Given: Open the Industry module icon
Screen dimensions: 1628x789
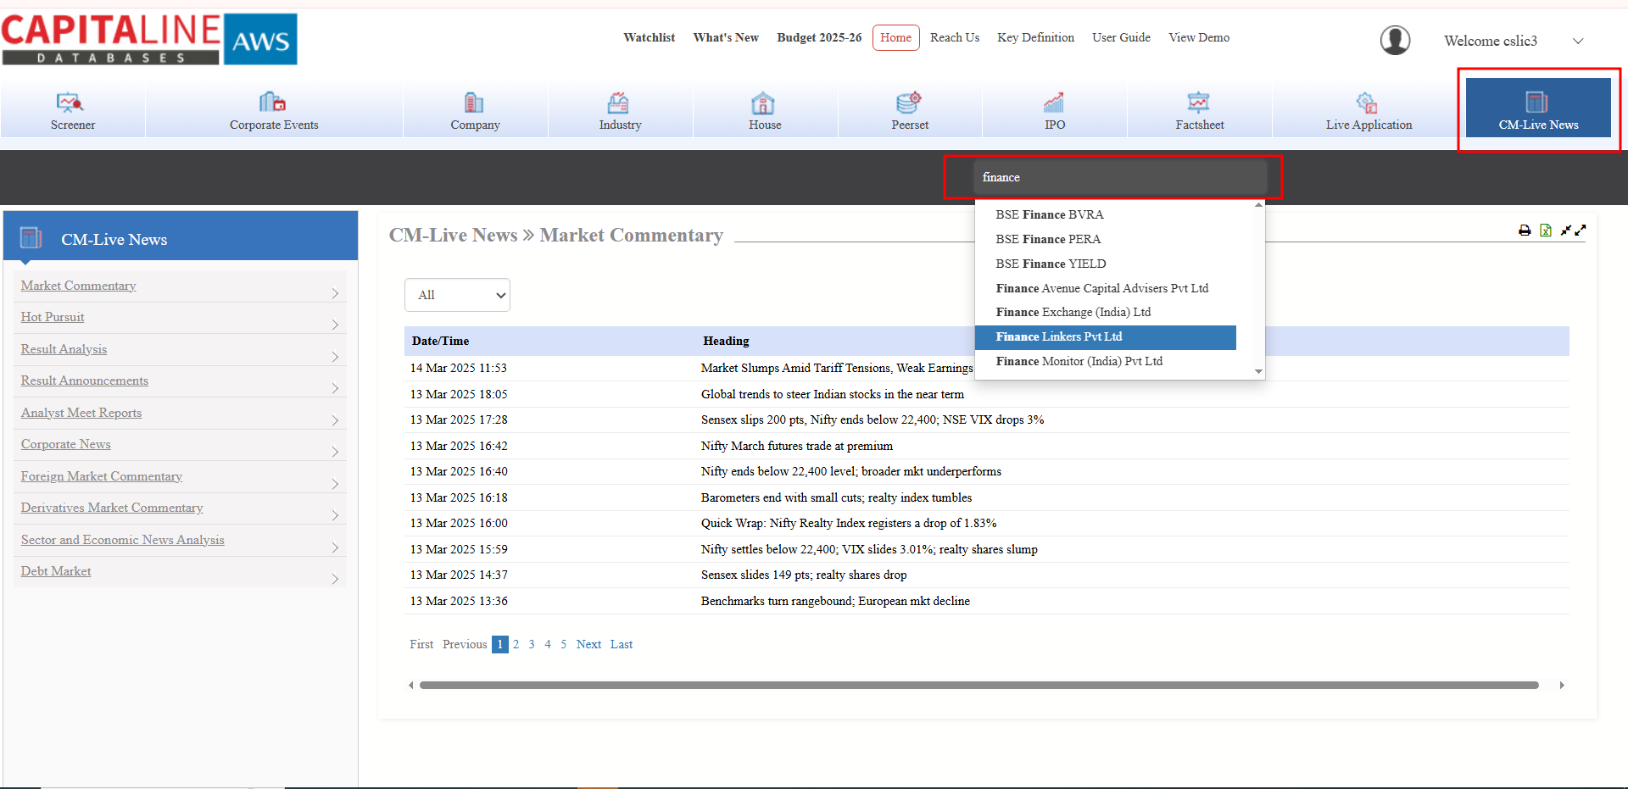Looking at the screenshot, I should (x=619, y=103).
